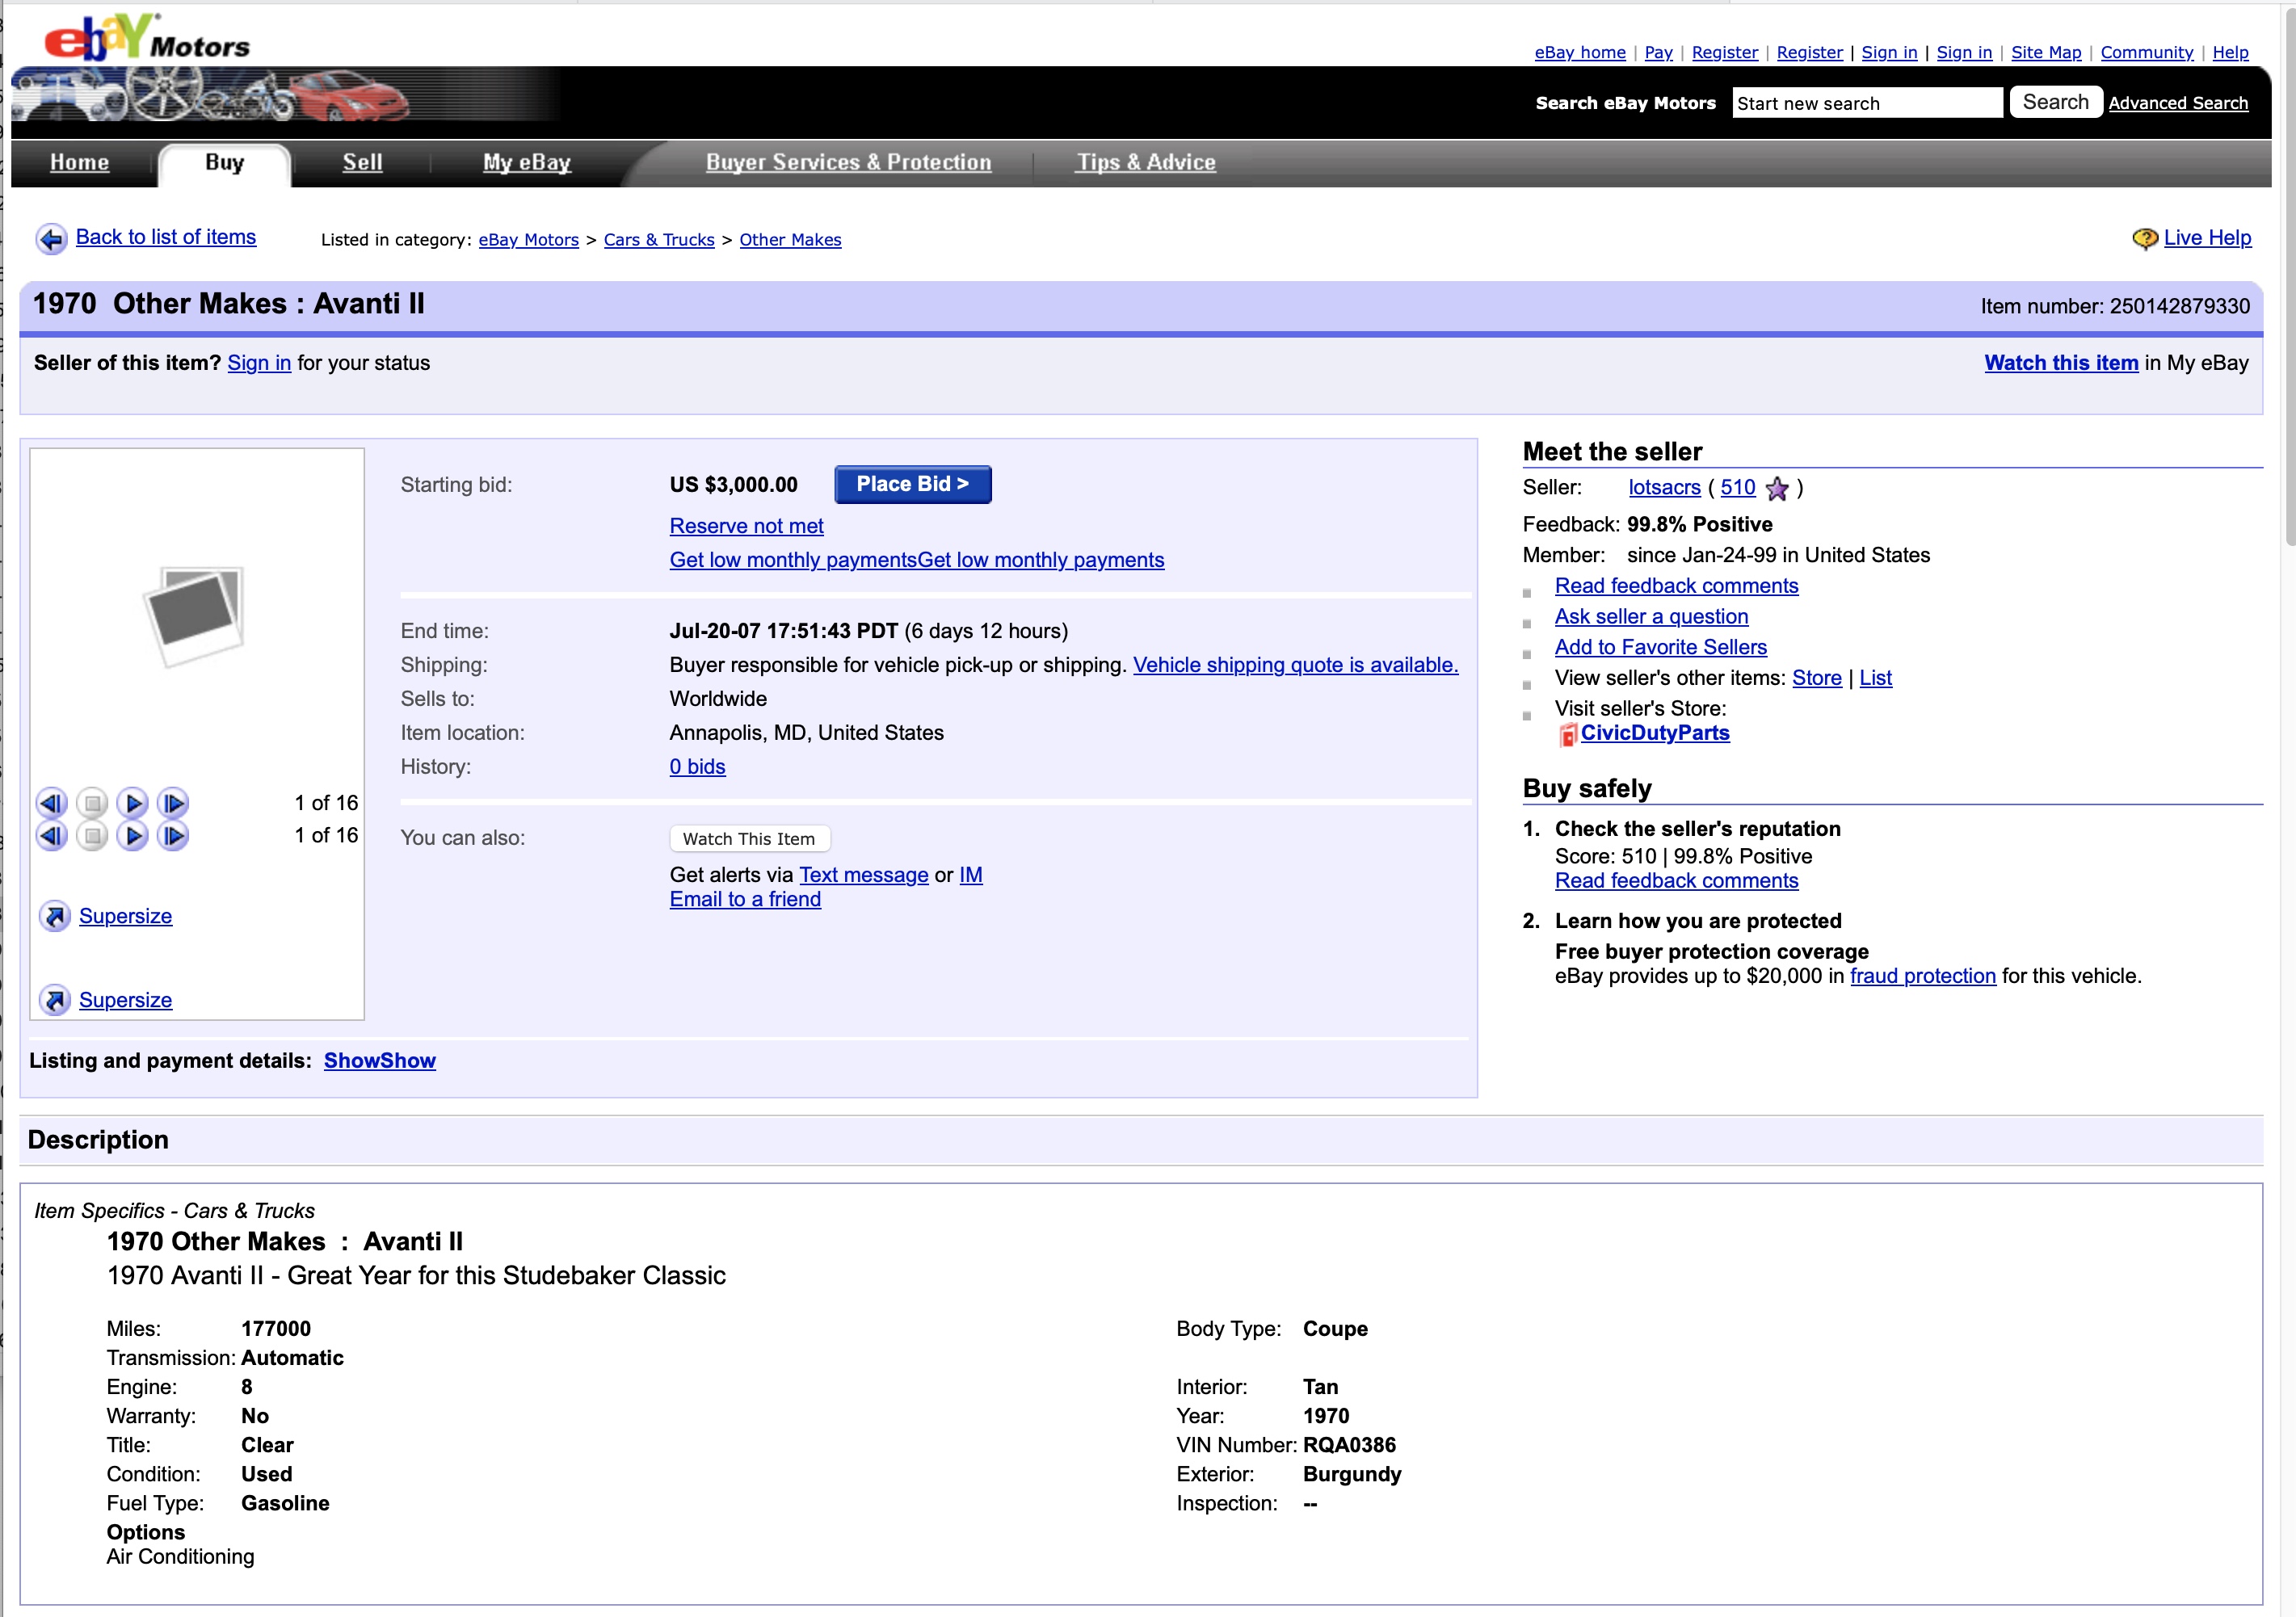Screen dimensions: 2296x1617
Task: Go to Tips & Advice tab
Action: pyautogui.click(x=1145, y=163)
